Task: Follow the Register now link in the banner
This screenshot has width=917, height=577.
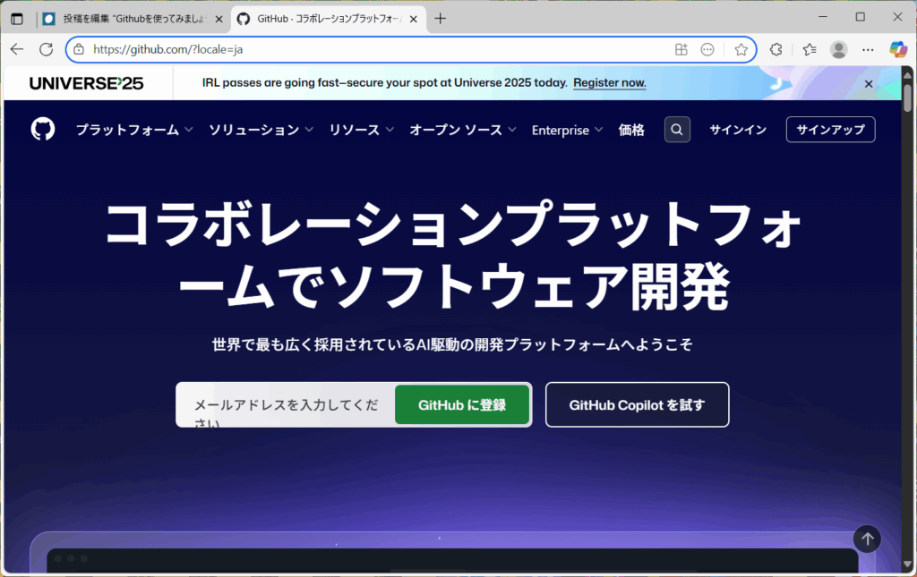Action: 609,82
